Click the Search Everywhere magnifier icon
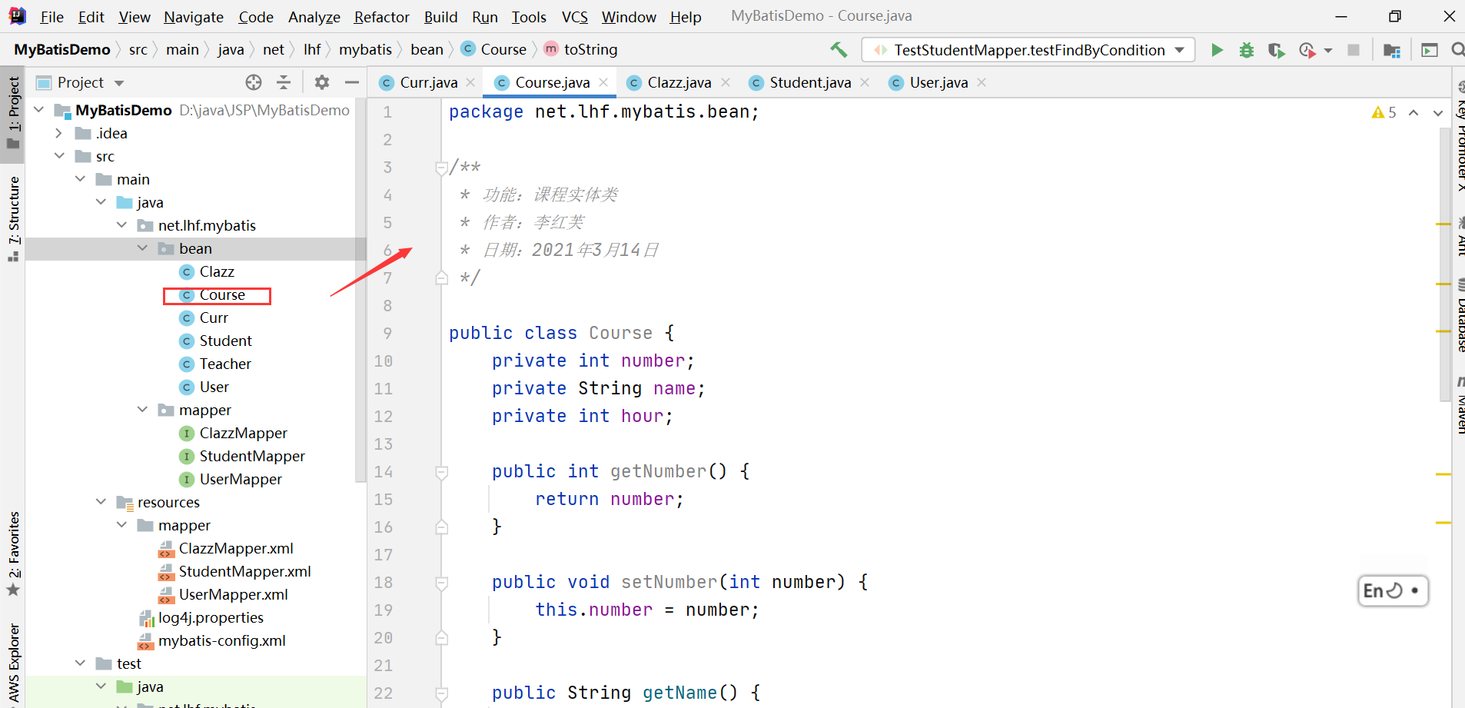The image size is (1465, 708). click(1457, 50)
